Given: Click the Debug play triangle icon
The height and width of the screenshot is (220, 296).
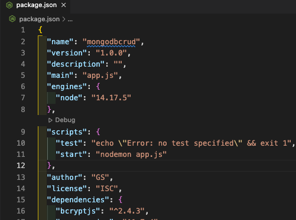Looking at the screenshot, I should tap(50, 120).
